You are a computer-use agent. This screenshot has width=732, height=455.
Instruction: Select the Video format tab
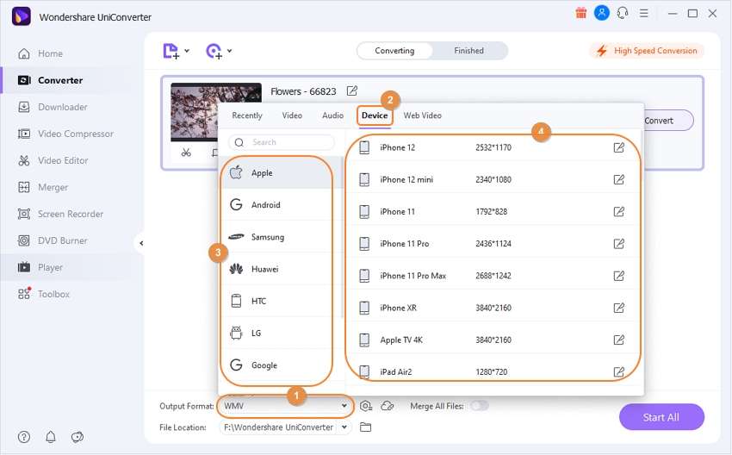point(292,115)
